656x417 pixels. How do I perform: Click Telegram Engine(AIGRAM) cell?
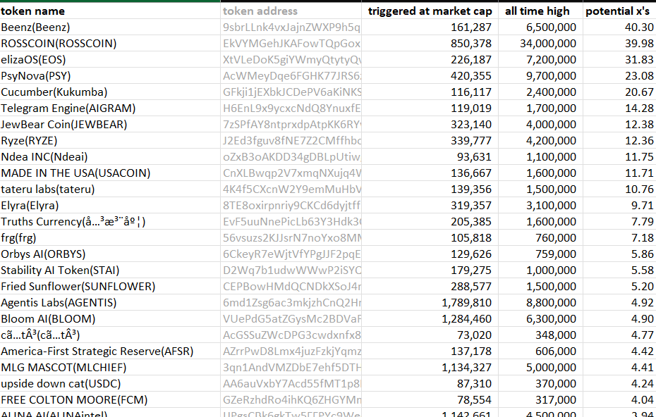coord(110,108)
